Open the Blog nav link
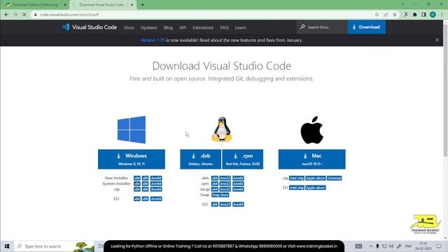 168,27
